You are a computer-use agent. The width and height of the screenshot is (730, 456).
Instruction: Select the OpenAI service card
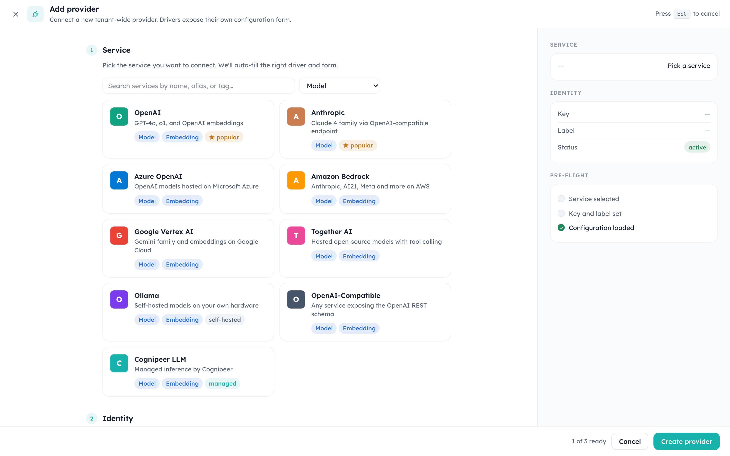click(x=188, y=129)
